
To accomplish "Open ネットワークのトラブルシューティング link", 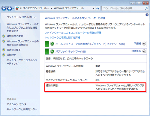I will click(22, 62).
